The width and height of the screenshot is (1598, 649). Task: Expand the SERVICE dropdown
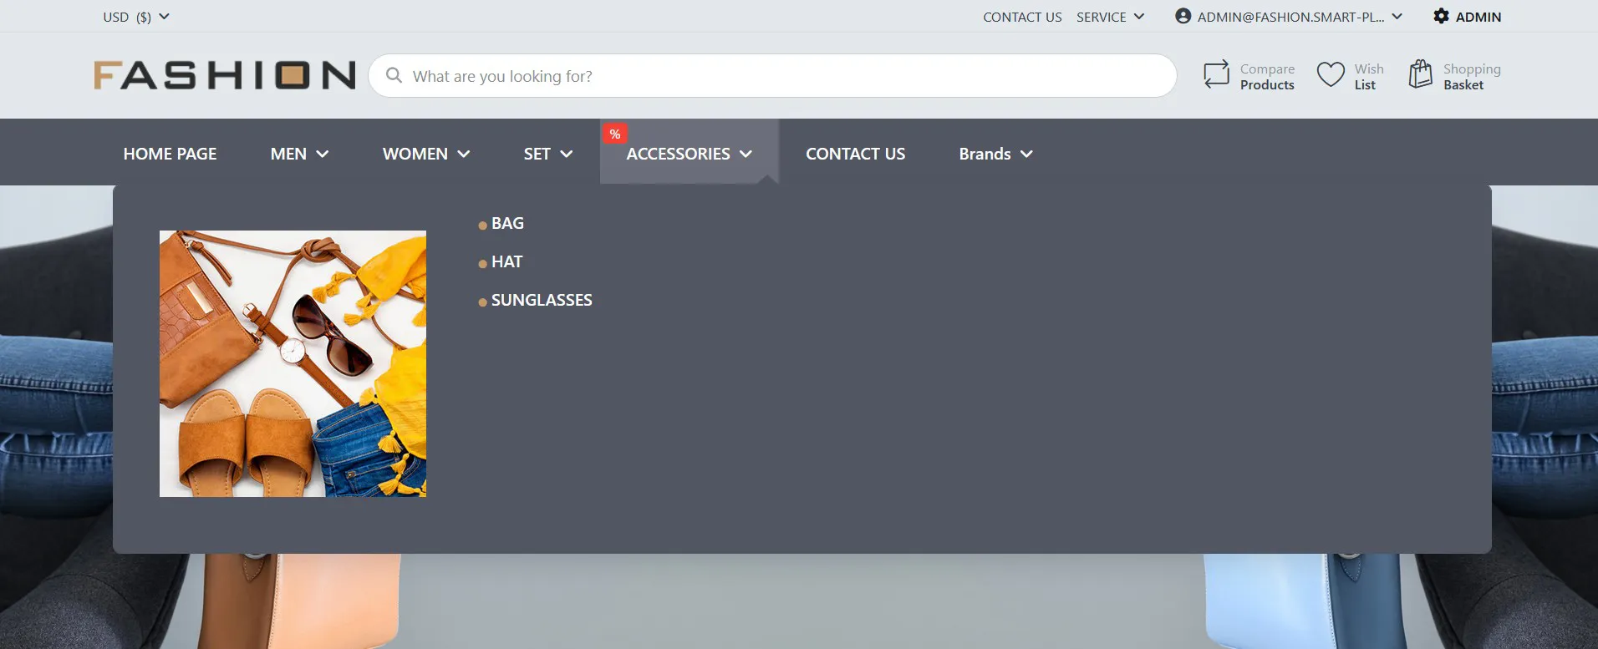[1110, 17]
